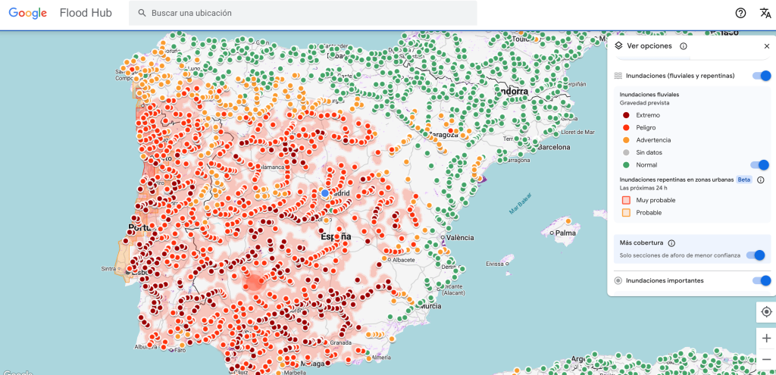
Task: Open the help icon in header
Action: tap(740, 13)
